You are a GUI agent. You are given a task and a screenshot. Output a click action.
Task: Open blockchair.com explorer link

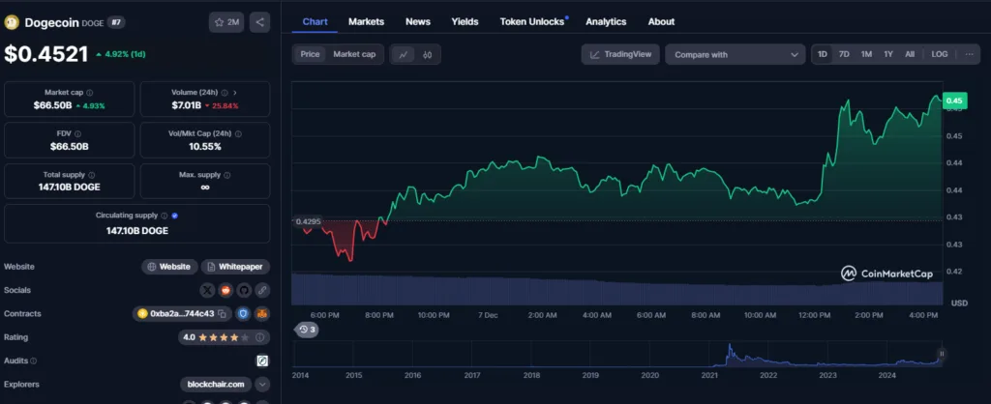coord(216,385)
